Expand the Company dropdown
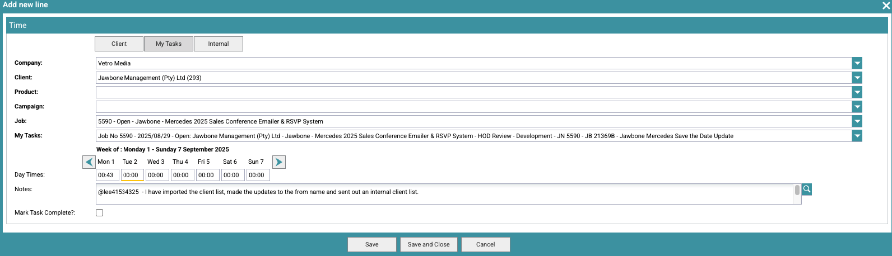 pos(857,63)
